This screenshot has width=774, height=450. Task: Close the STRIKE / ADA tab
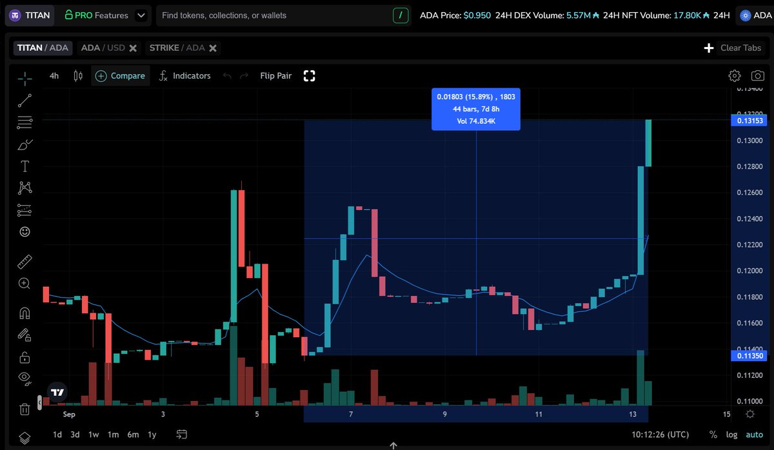213,48
